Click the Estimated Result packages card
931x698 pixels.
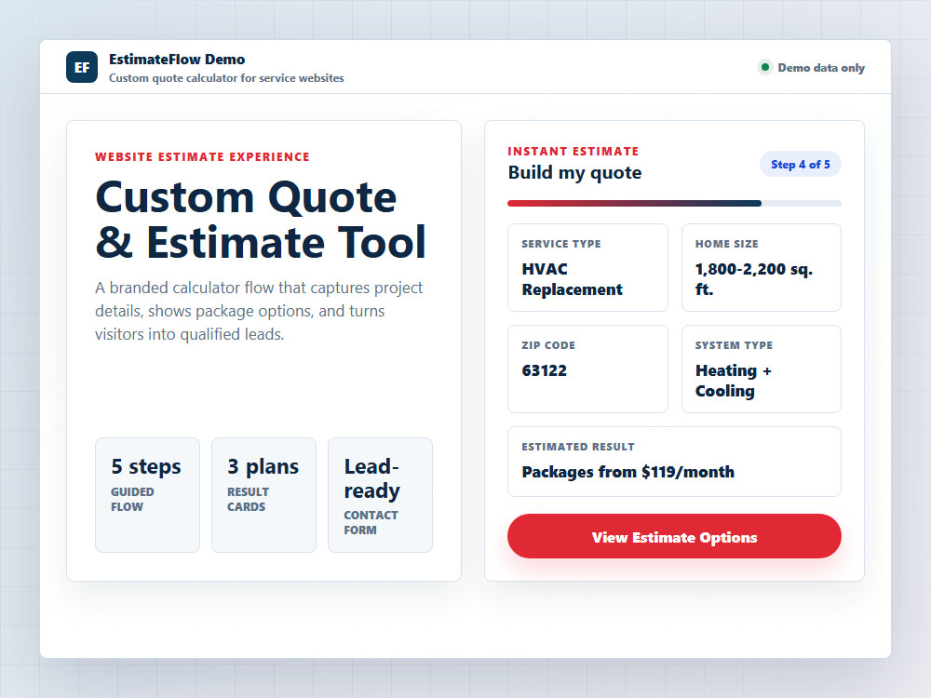(x=674, y=462)
